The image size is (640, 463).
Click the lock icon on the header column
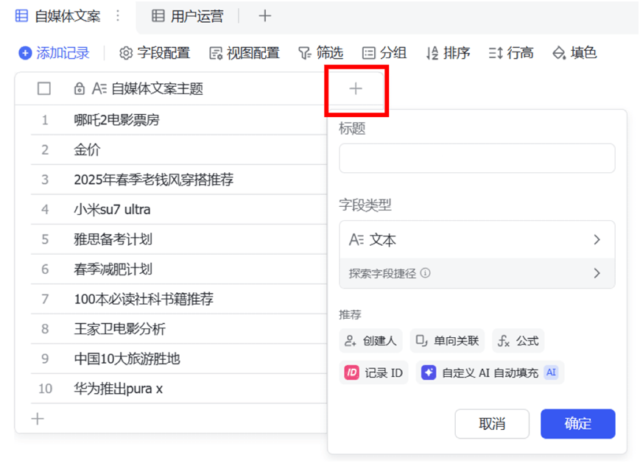(80, 88)
